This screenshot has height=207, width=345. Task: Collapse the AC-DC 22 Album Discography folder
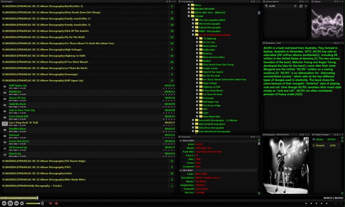tap(193, 35)
